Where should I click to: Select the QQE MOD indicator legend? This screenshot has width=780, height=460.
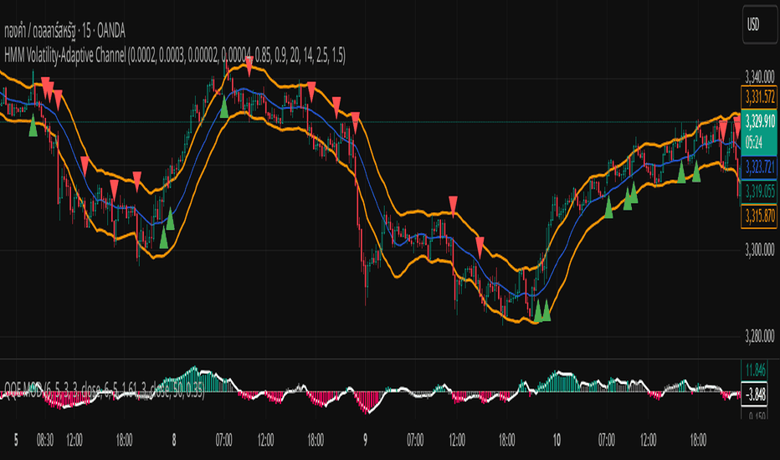click(105, 390)
